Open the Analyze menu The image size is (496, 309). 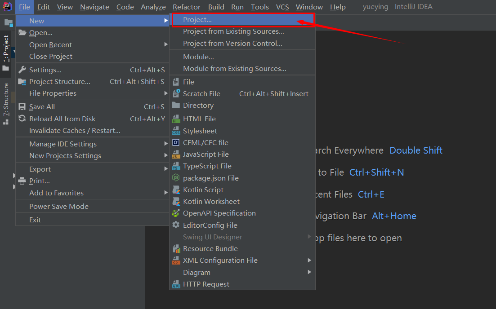(153, 7)
